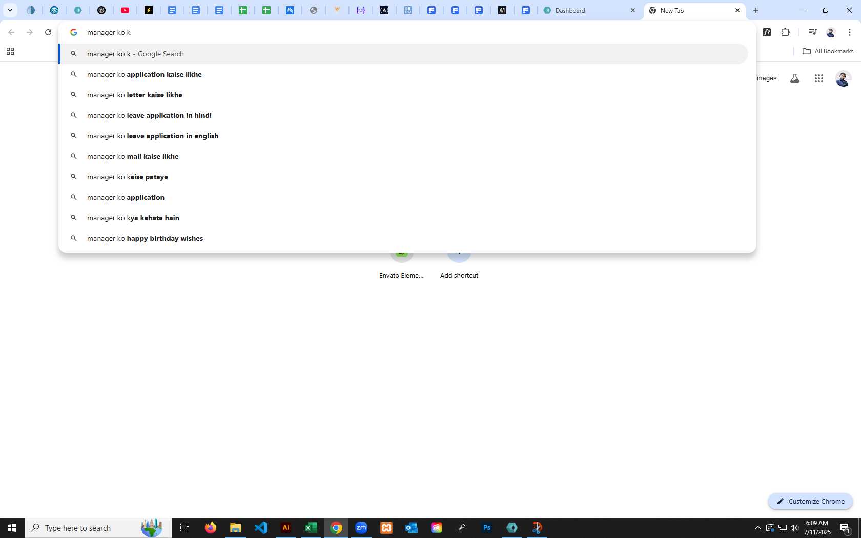Open the Windows Start menu
The height and width of the screenshot is (538, 861).
click(12, 528)
